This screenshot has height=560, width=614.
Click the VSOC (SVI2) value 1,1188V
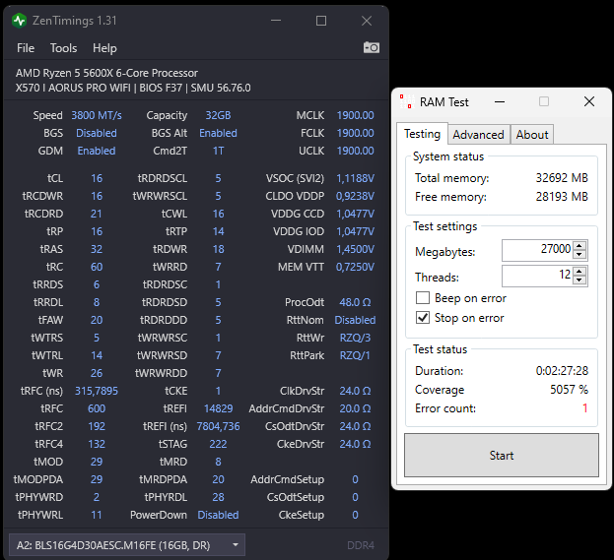tap(355, 178)
